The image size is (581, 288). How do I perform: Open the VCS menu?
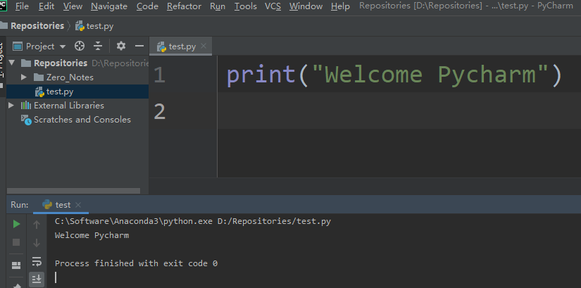click(273, 6)
